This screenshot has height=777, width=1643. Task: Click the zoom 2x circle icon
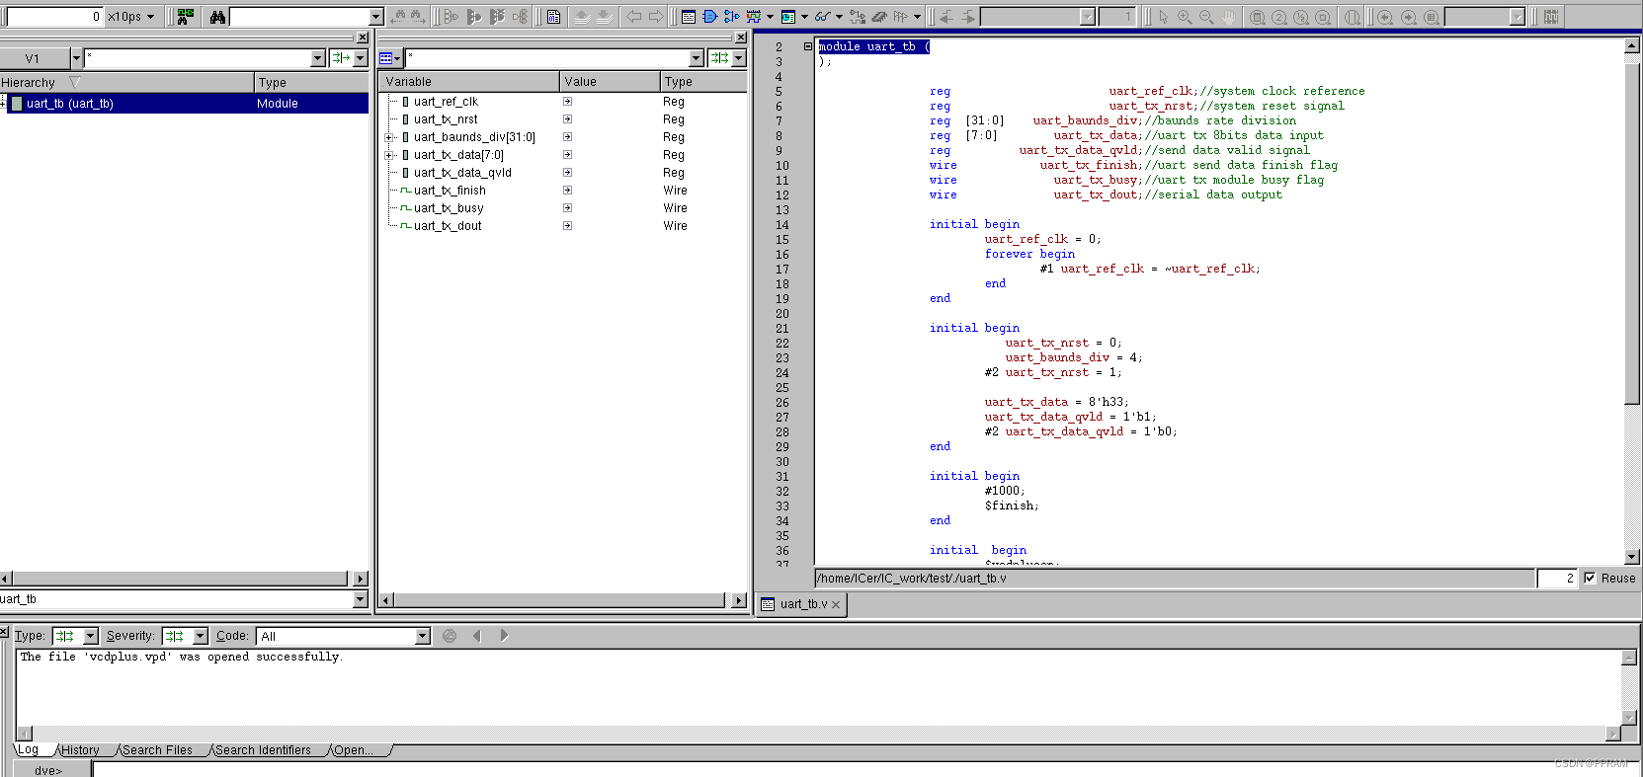click(x=1279, y=17)
